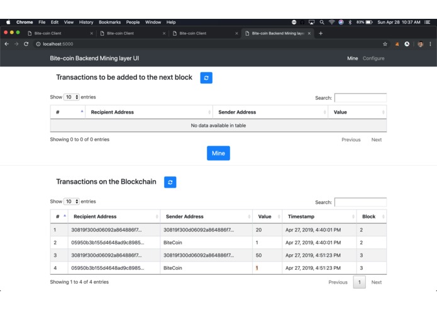The width and height of the screenshot is (437, 310).
Task: Sort Blockchain table by Block column
Action: [x=372, y=216]
